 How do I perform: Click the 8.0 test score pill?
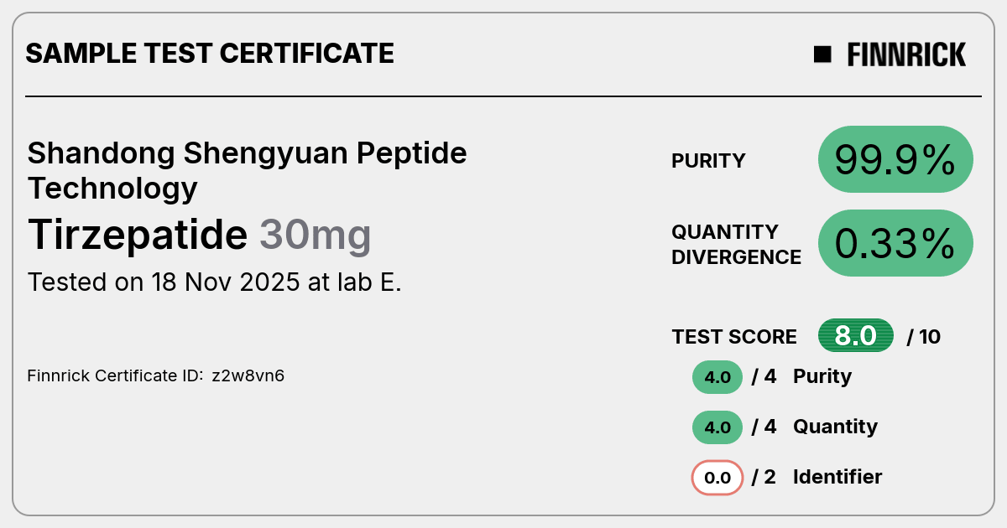tap(856, 336)
